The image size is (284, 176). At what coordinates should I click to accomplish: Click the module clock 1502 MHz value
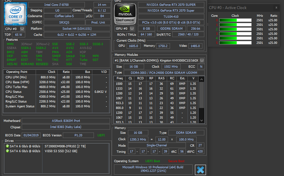[x=171, y=66]
